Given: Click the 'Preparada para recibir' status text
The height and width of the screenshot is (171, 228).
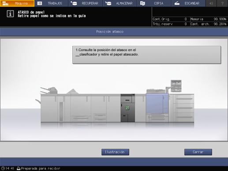Looking at the screenshot, I should point(41,168).
